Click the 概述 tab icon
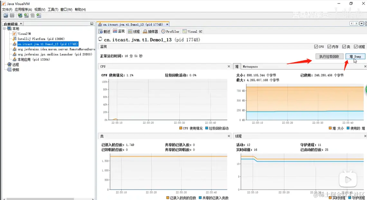Screen dimensions: 367x200 [x=100, y=31]
